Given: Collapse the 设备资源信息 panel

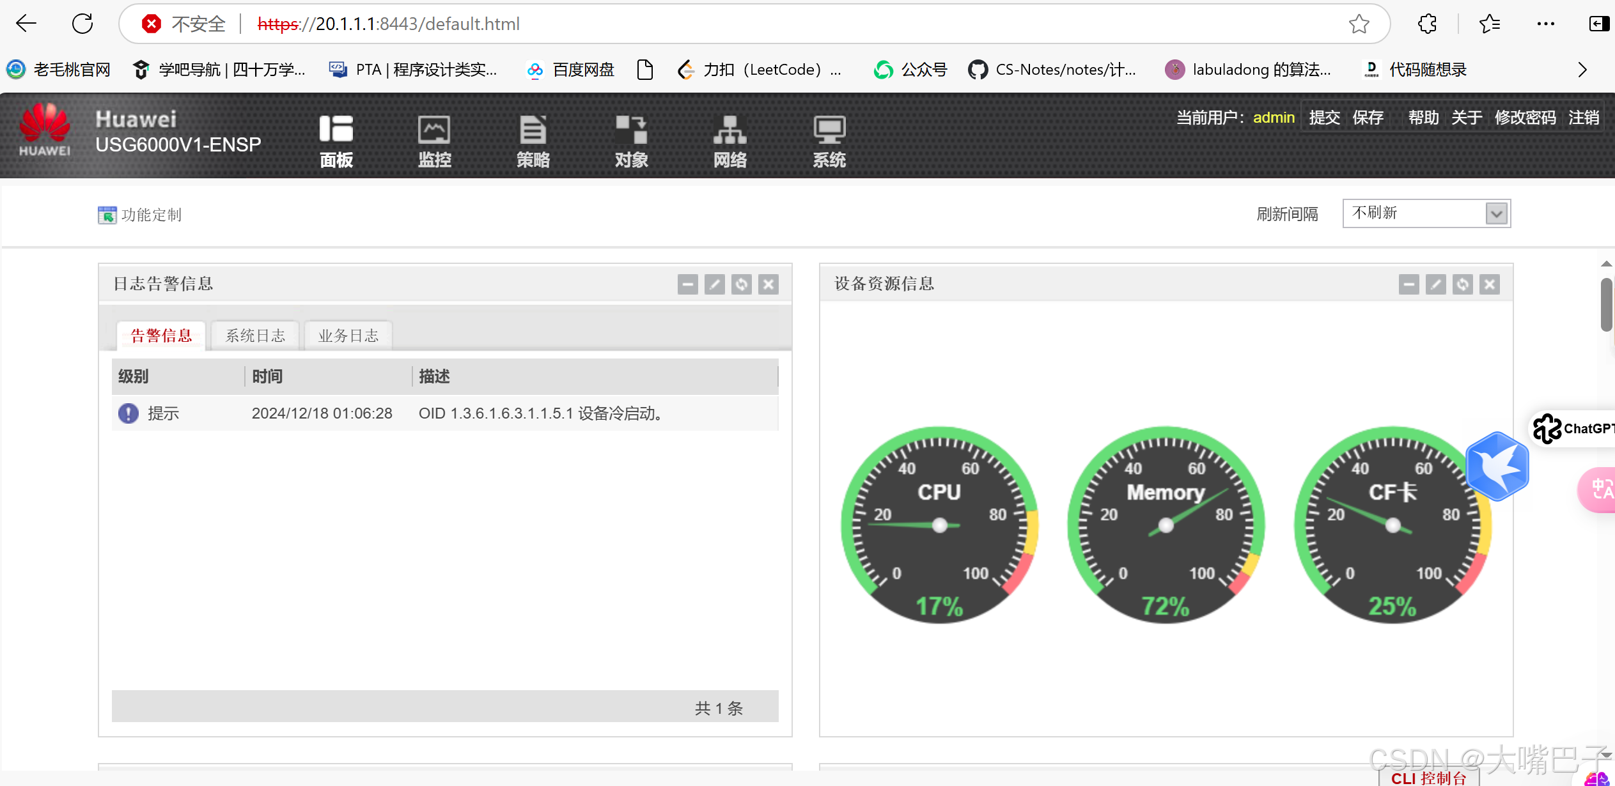Looking at the screenshot, I should [x=1410, y=284].
